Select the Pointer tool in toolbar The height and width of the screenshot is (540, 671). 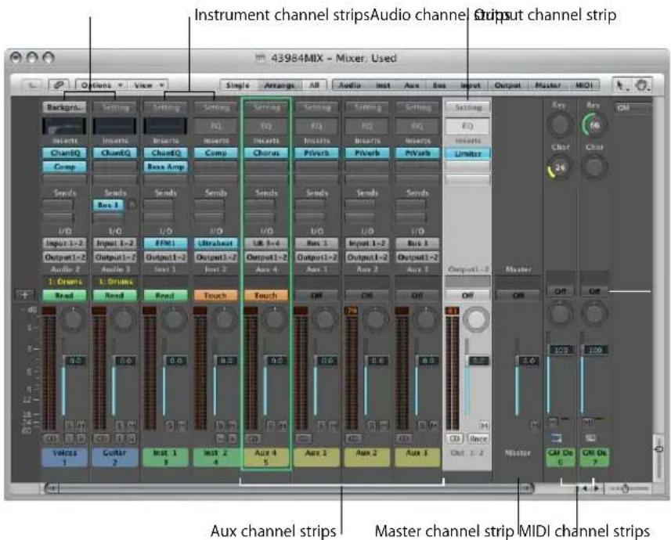pyautogui.click(x=621, y=85)
